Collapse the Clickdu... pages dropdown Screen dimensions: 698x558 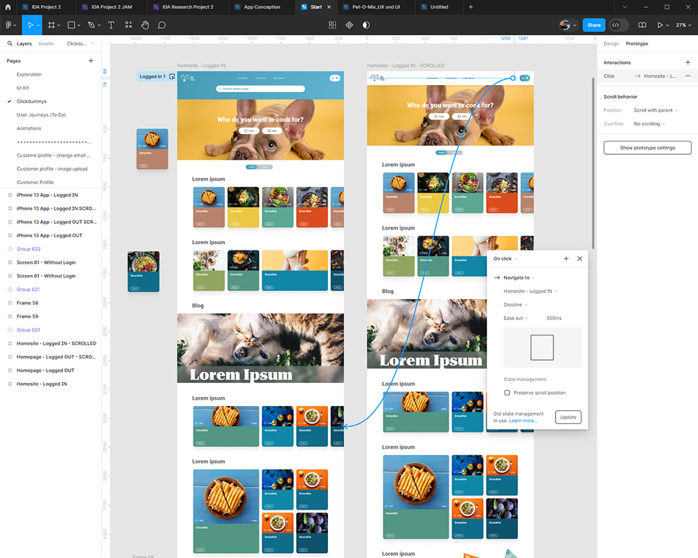(80, 44)
